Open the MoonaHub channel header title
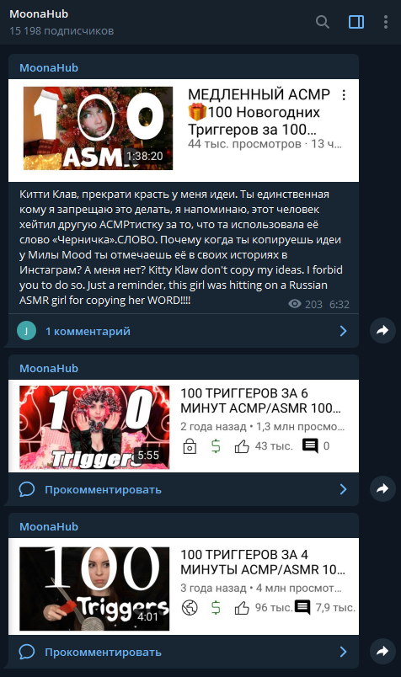 pyautogui.click(x=39, y=13)
